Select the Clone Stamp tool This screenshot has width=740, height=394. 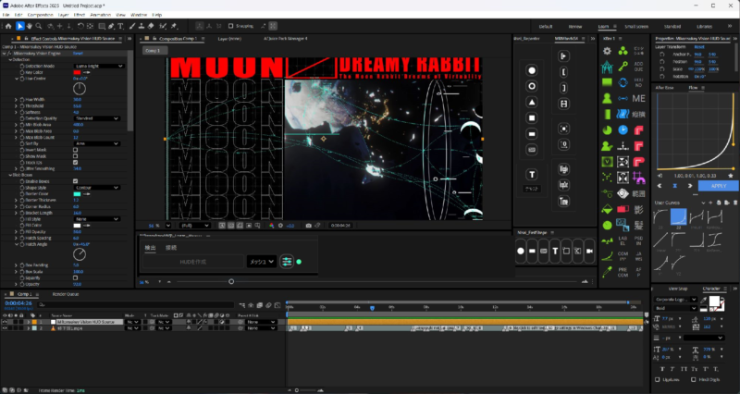pos(142,27)
